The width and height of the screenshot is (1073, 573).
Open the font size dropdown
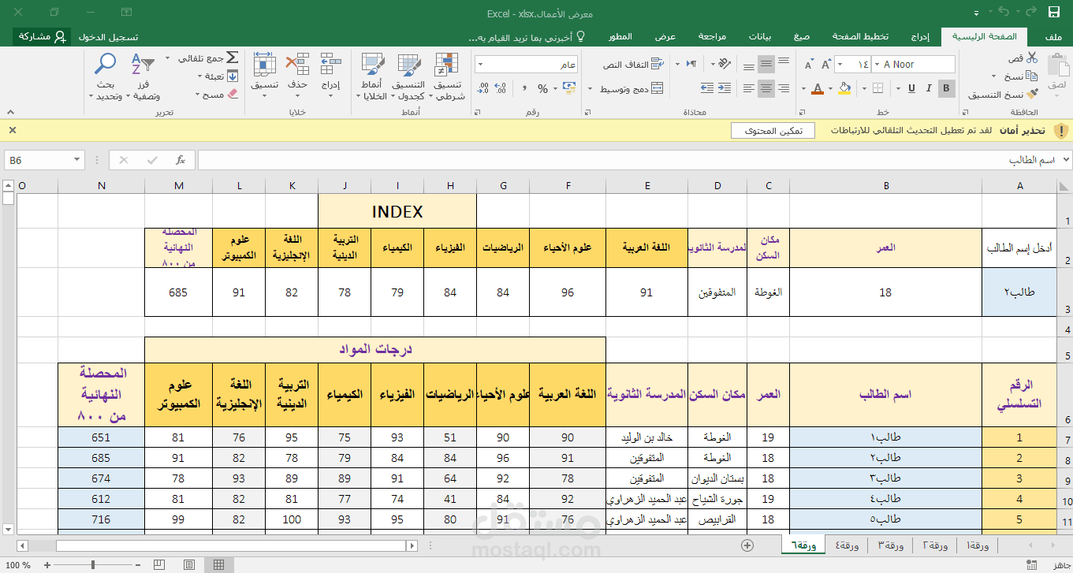838,65
